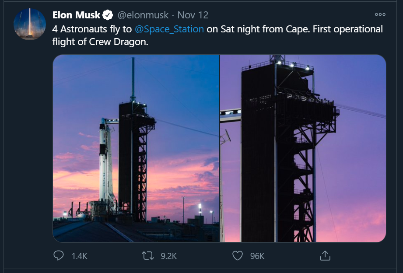Click the @elonmusk handle
This screenshot has height=273, width=403.
143,15
